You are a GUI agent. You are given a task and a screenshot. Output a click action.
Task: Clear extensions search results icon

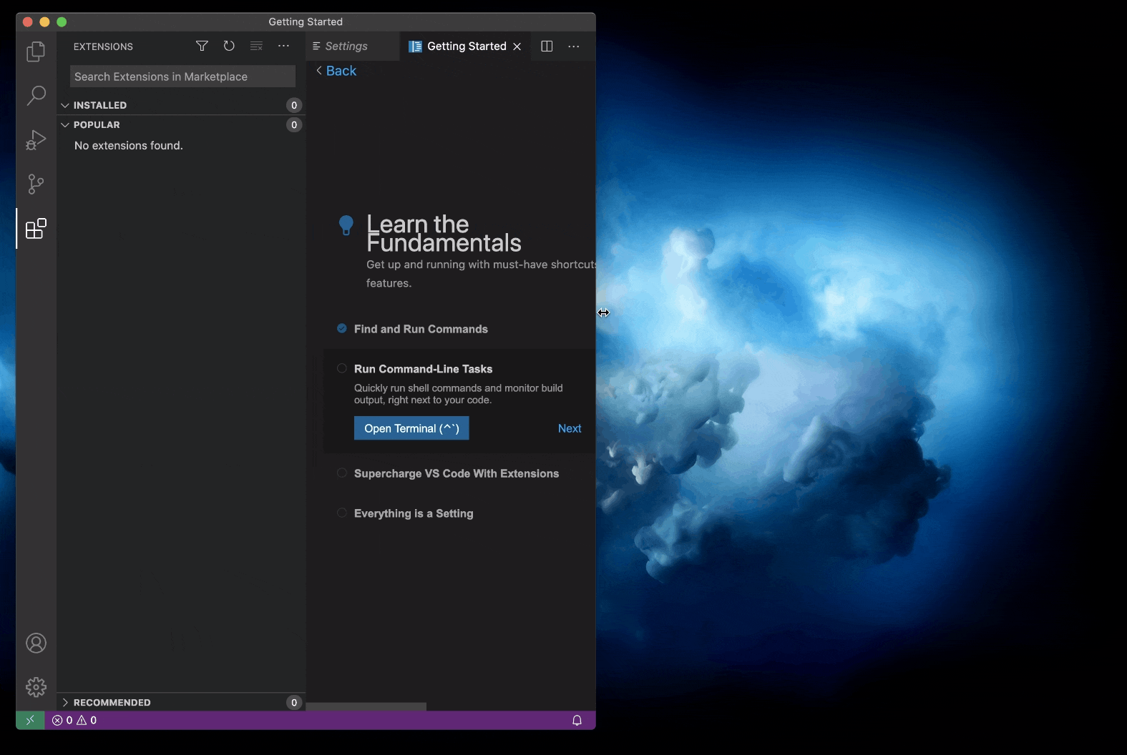tap(256, 46)
